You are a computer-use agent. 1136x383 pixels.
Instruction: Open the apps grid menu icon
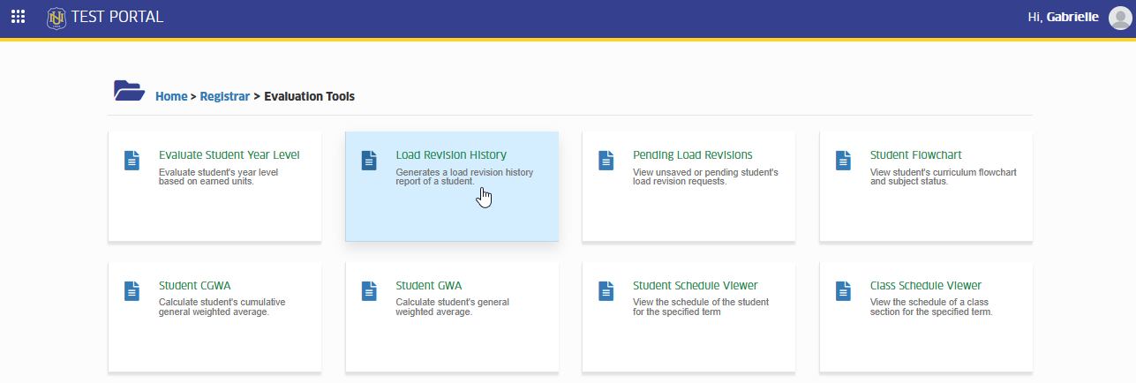coord(18,17)
